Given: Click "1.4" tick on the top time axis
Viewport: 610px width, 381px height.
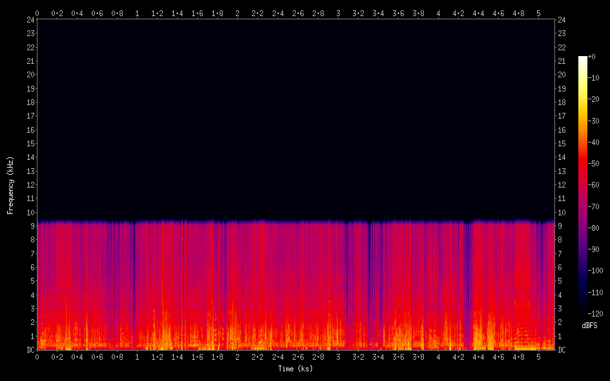Looking at the screenshot, I should click(178, 14).
